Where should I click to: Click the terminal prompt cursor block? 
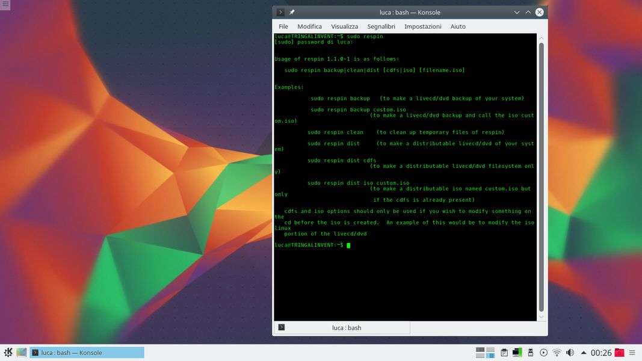tap(348, 245)
